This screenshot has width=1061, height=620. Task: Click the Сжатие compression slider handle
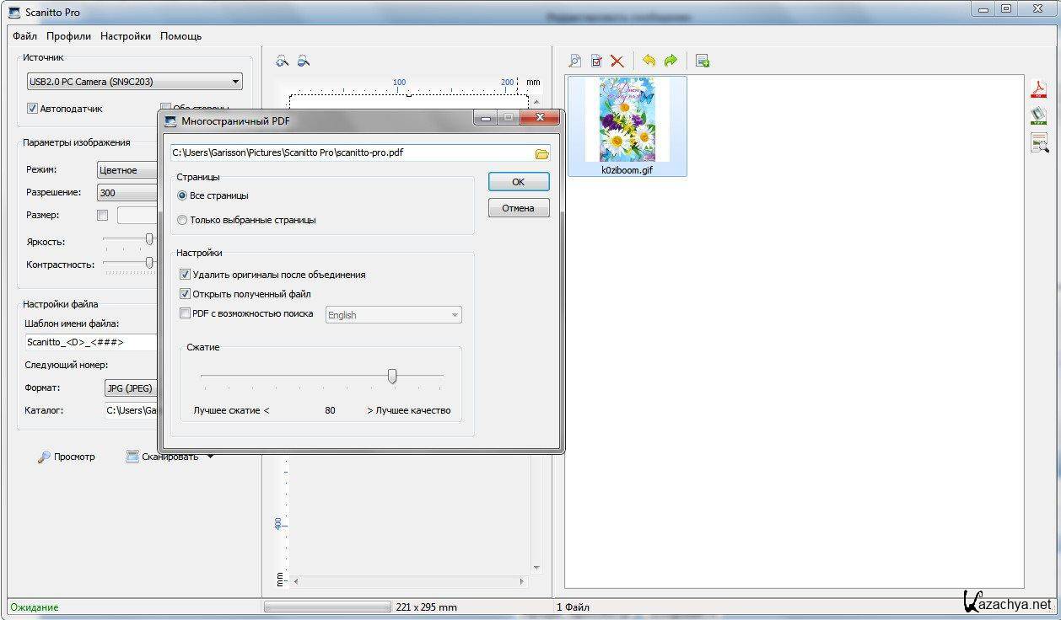(392, 376)
